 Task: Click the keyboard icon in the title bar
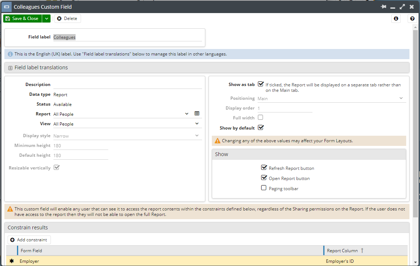6,7
